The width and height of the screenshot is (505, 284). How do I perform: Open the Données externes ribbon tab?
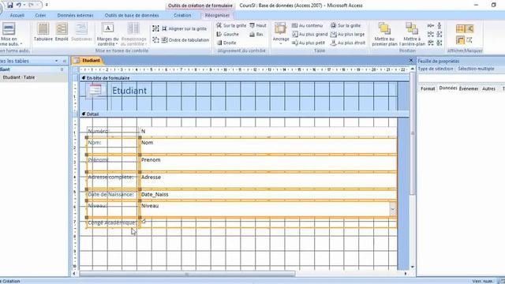click(75, 16)
